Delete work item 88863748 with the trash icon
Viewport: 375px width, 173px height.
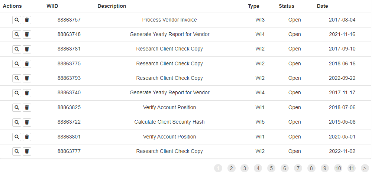(27, 35)
